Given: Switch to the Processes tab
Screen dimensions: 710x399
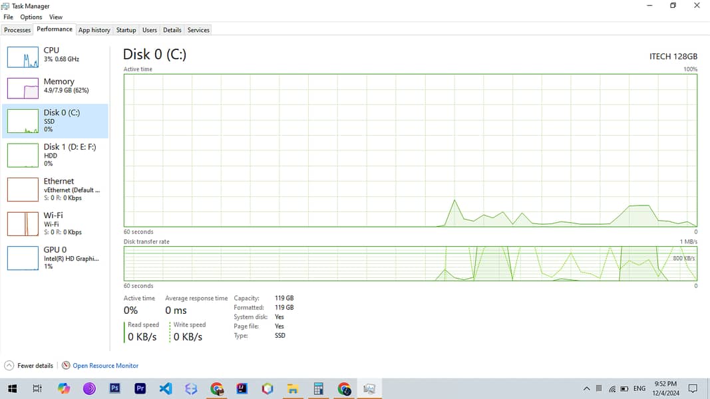Looking at the screenshot, I should [x=17, y=30].
